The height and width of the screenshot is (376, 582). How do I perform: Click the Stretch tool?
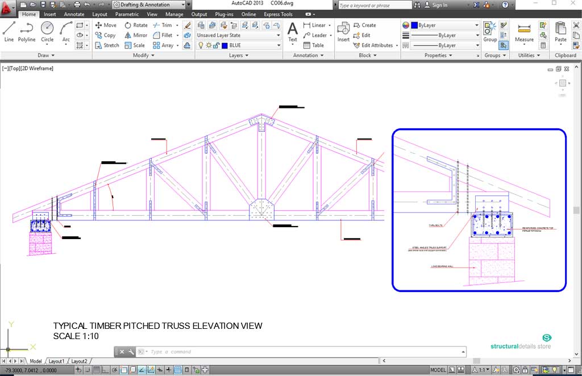coord(107,45)
